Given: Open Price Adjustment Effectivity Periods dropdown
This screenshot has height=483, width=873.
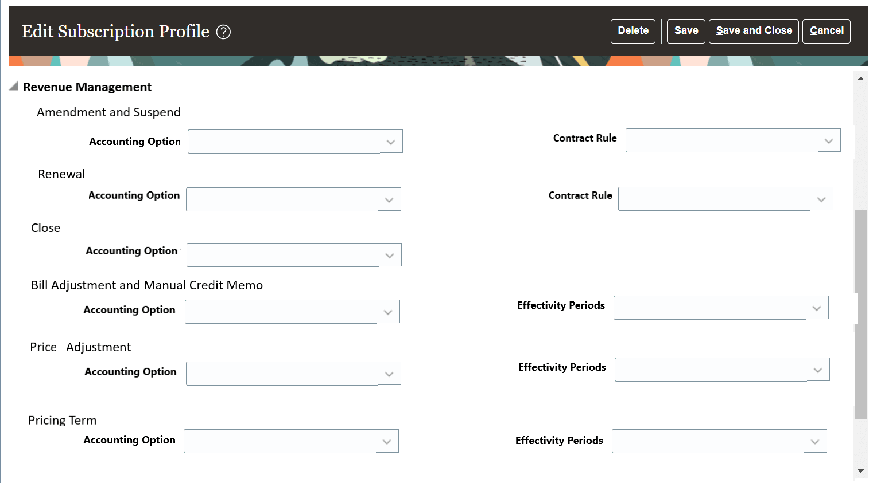Looking at the screenshot, I should point(722,370).
